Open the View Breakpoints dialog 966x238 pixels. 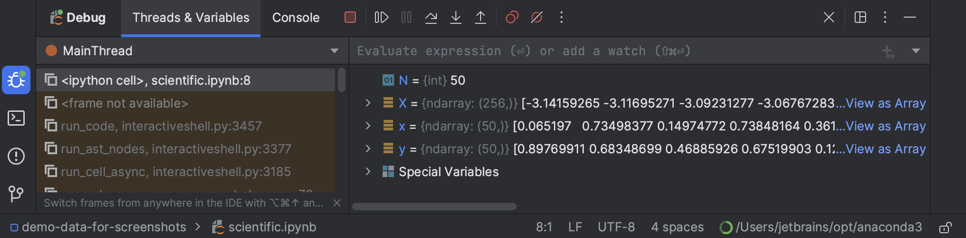(512, 18)
